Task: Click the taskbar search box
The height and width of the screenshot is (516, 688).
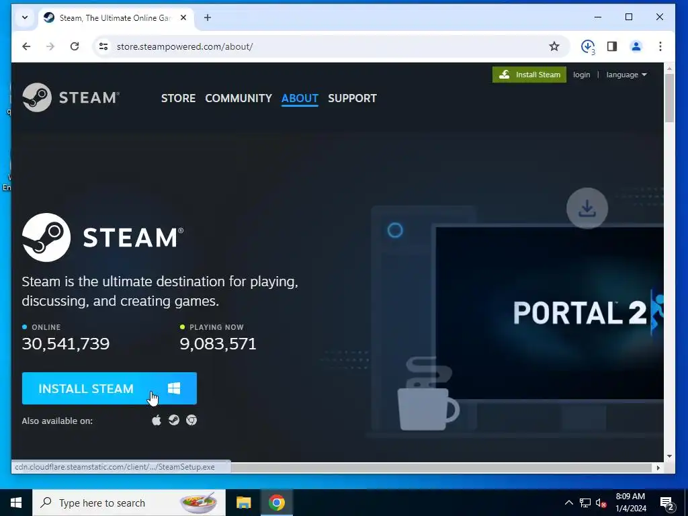Action: pos(129,503)
